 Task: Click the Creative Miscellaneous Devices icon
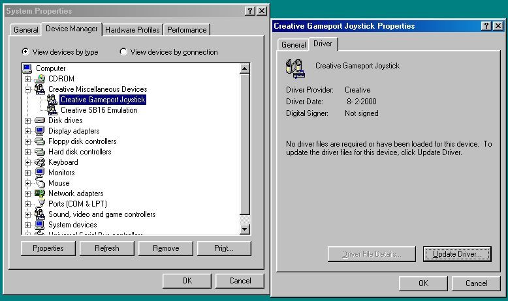(40, 89)
